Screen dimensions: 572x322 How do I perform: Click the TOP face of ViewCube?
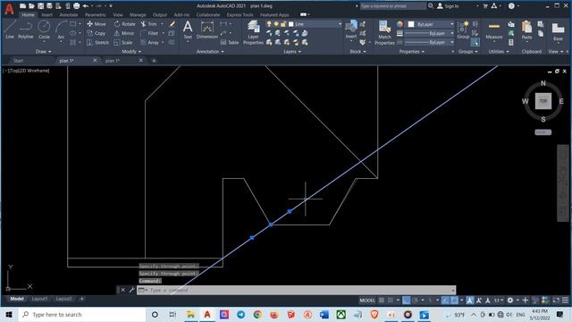[543, 101]
